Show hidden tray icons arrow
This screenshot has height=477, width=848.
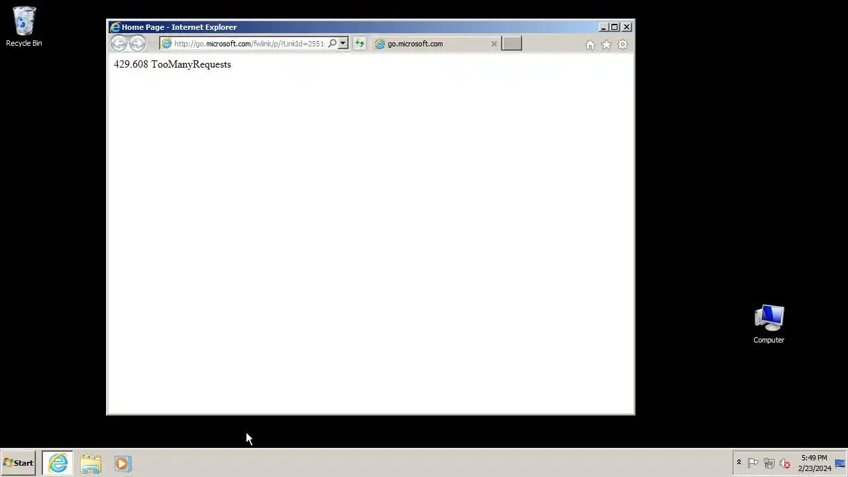[739, 463]
